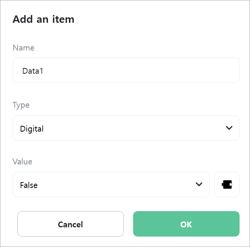
Task: Place cursor after Data1 text
Action: 43,71
